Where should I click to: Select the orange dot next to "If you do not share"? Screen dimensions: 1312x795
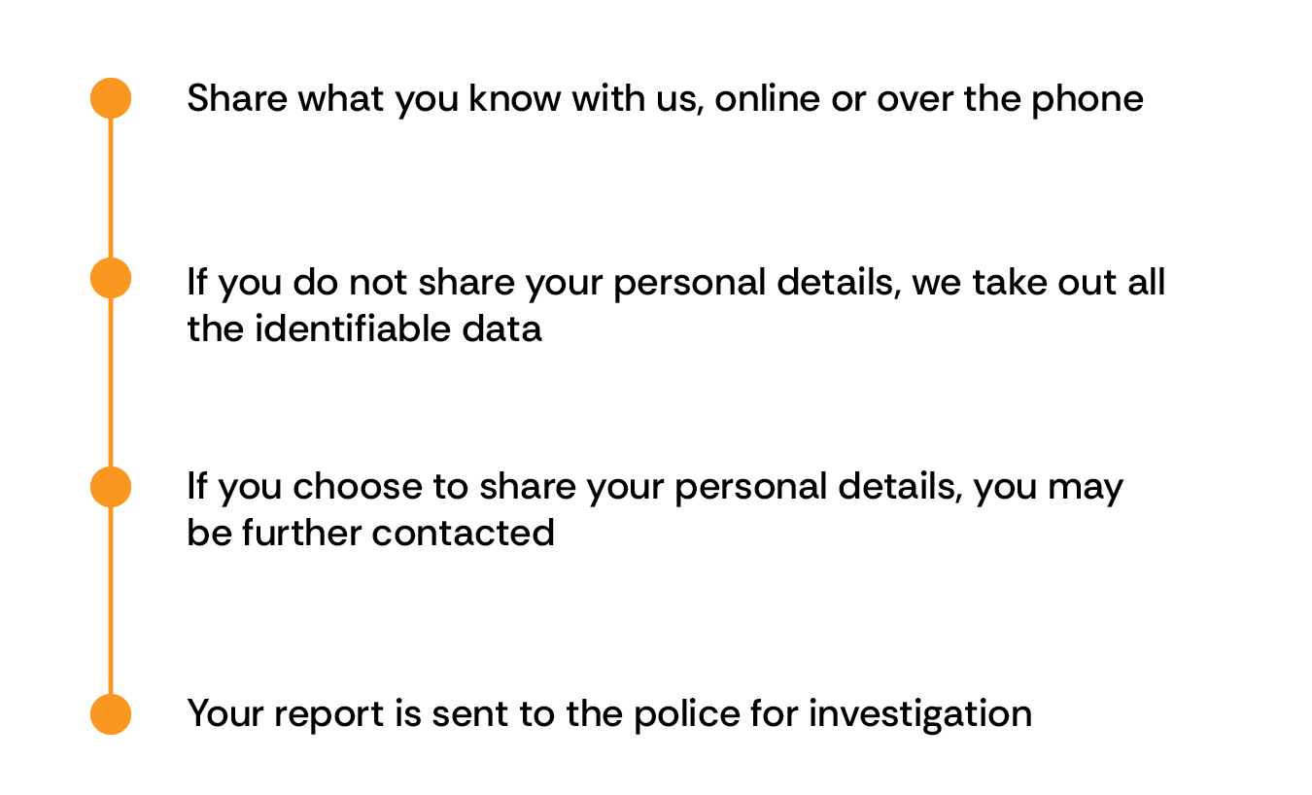pos(111,278)
